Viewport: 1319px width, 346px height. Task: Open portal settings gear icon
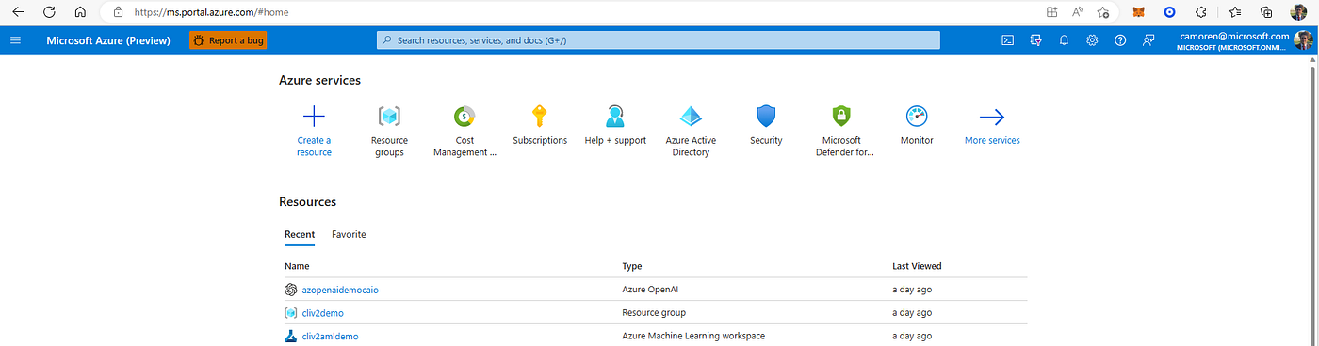pos(1092,40)
